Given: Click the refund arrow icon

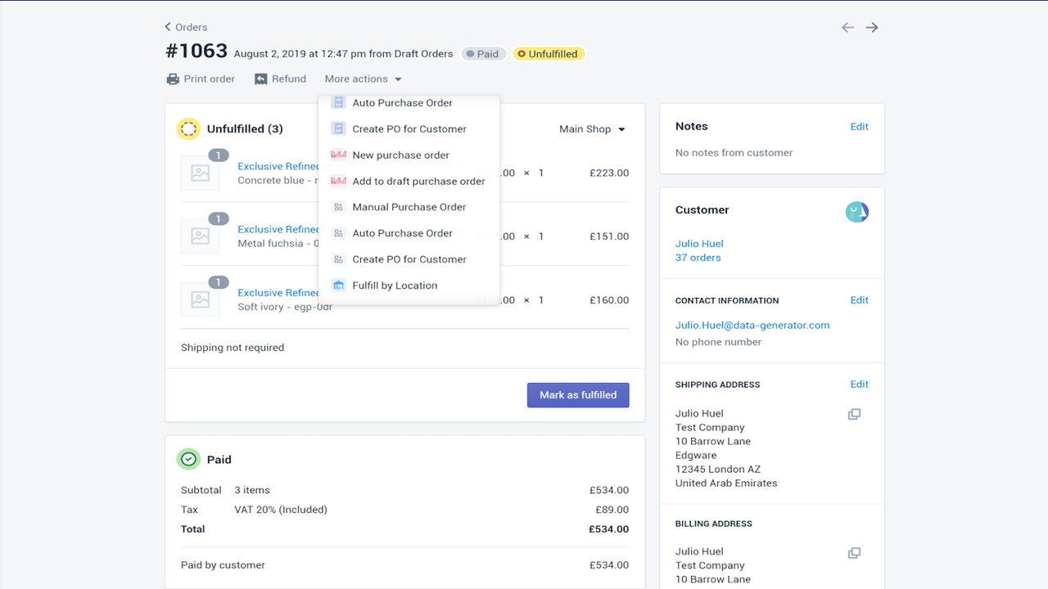Looking at the screenshot, I should [261, 79].
